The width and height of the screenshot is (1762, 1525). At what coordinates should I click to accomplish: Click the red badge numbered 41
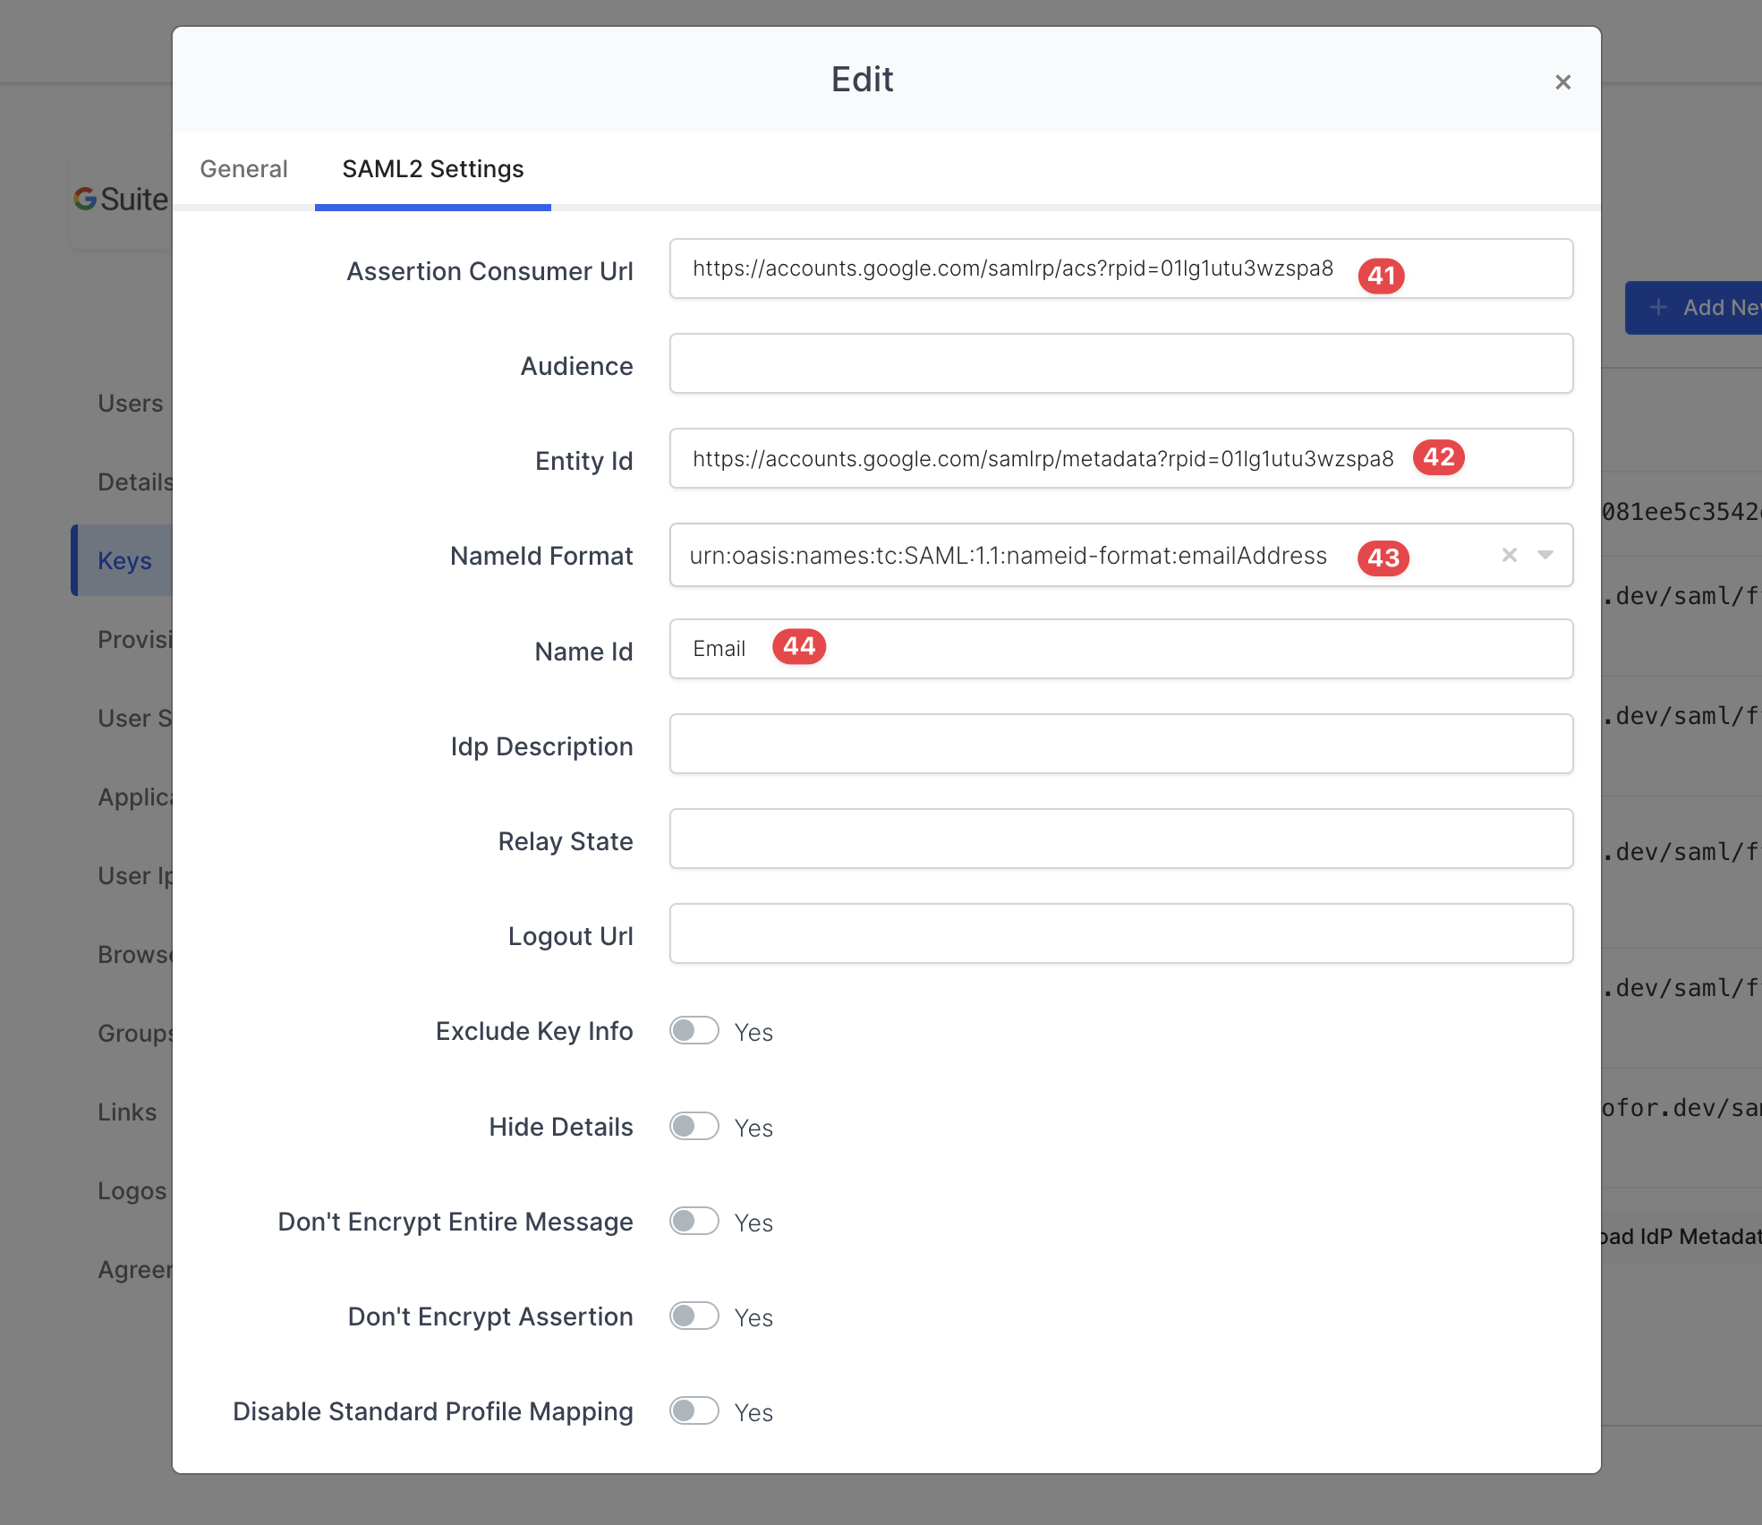coord(1381,276)
